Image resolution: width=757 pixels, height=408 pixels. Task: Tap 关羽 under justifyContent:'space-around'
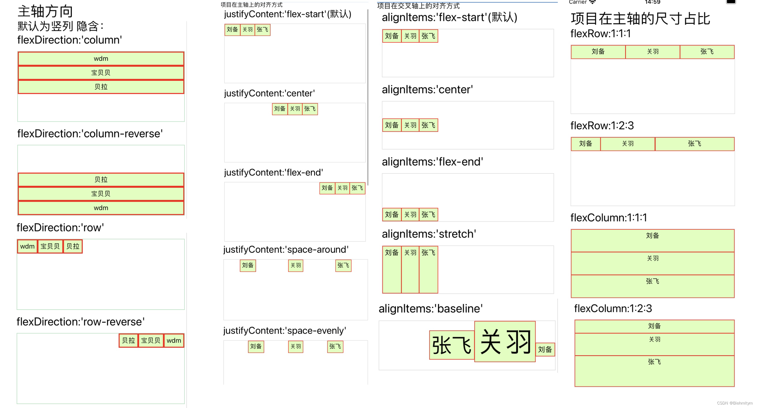[x=296, y=265]
